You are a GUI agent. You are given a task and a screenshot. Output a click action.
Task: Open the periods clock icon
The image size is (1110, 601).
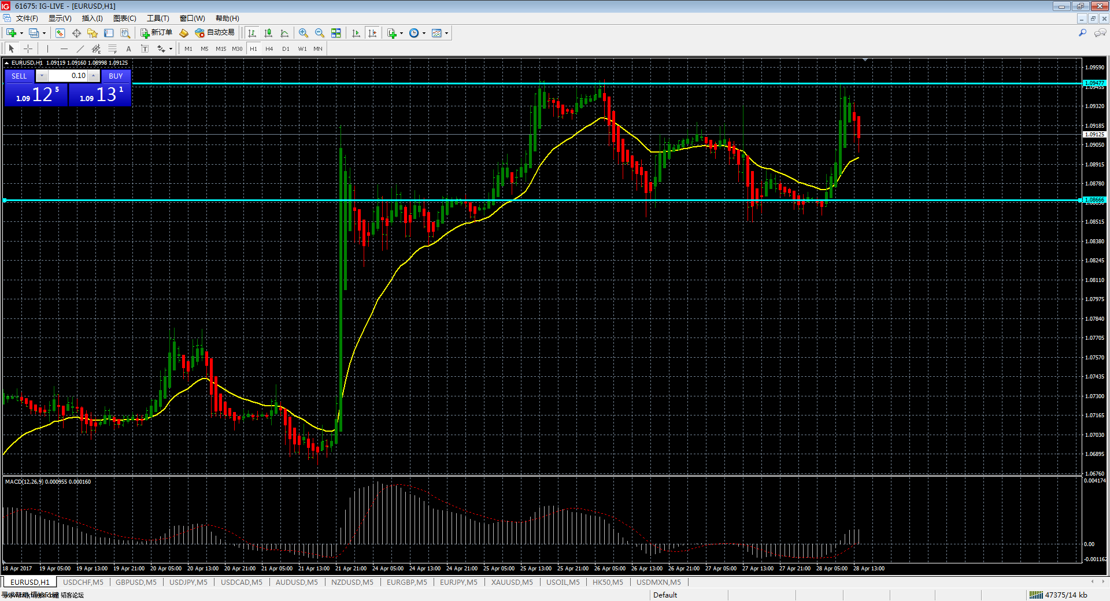414,33
